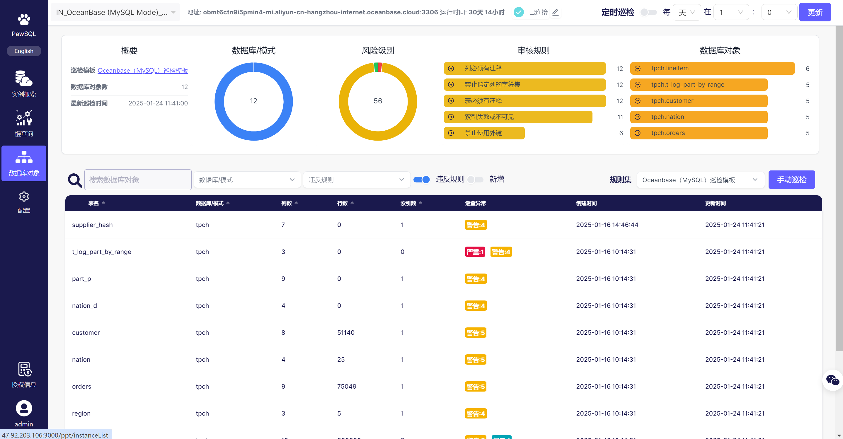The image size is (843, 439).
Task: Click the edit connection pencil icon
Action: click(x=555, y=12)
